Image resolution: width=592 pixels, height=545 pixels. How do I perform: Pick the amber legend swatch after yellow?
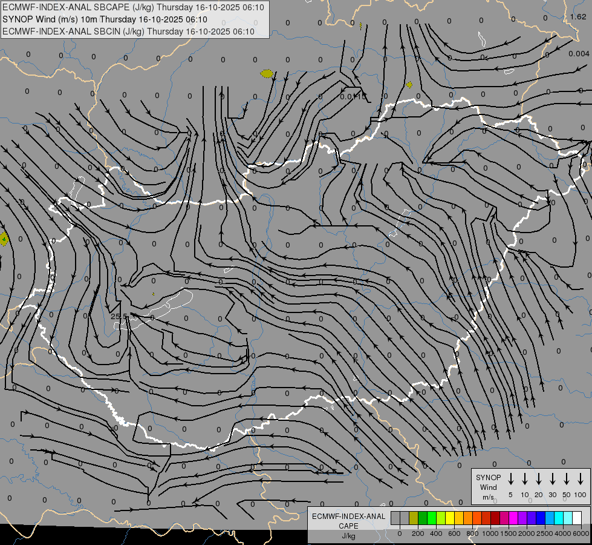click(459, 518)
